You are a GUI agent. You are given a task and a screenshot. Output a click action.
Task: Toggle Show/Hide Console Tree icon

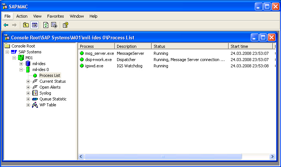(x=34, y=25)
